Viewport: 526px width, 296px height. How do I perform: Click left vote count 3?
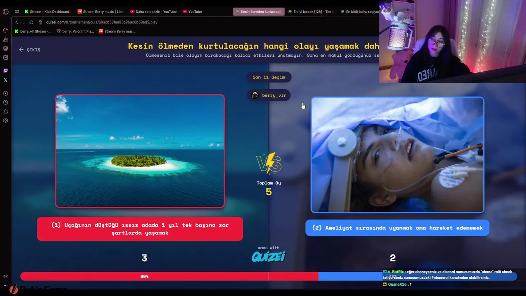(144, 258)
